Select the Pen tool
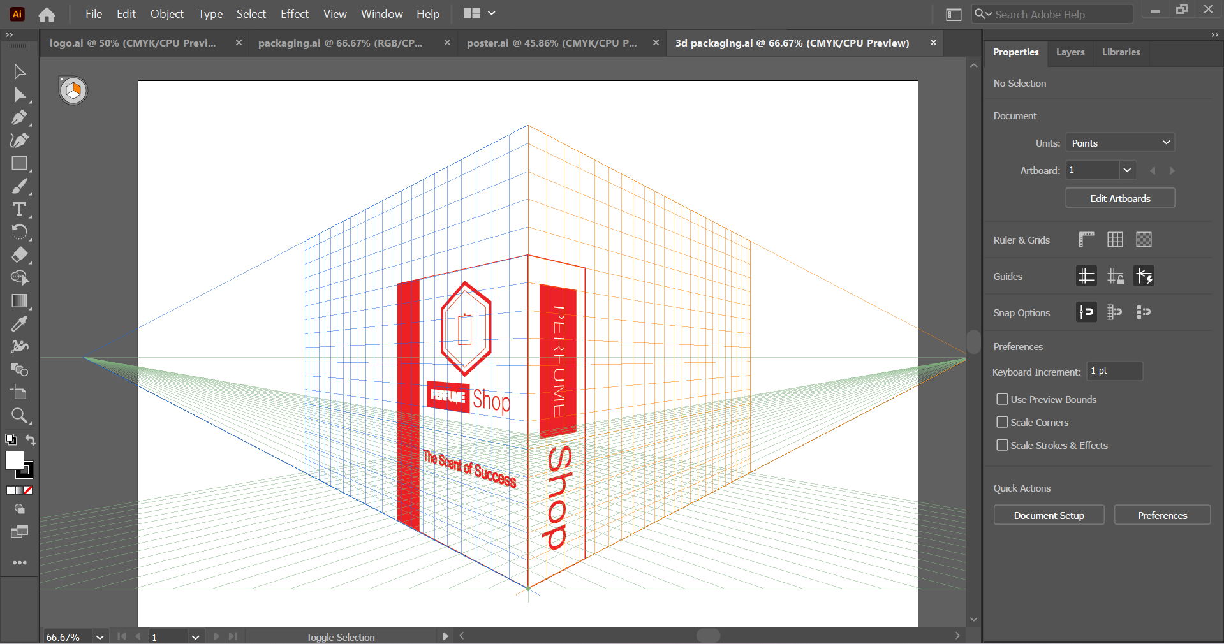The width and height of the screenshot is (1224, 644). 19,118
